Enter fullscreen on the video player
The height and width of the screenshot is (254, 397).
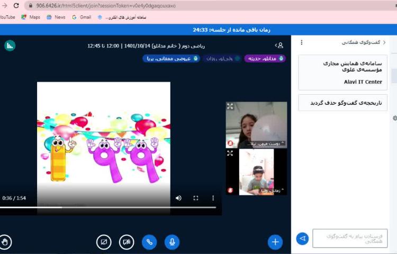(x=196, y=198)
